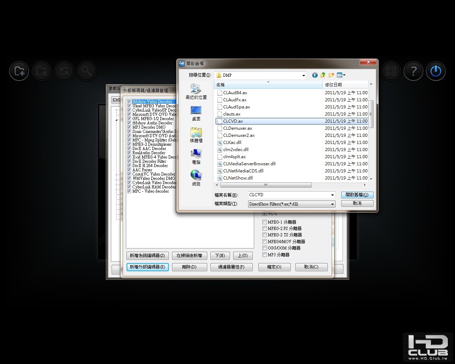Click the 開啟舊檔(O) button
Viewport: 455px width, 364px height.
pyautogui.click(x=357, y=195)
